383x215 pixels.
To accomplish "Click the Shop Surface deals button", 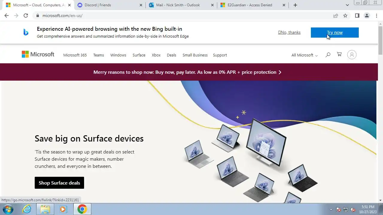I will 59,183.
